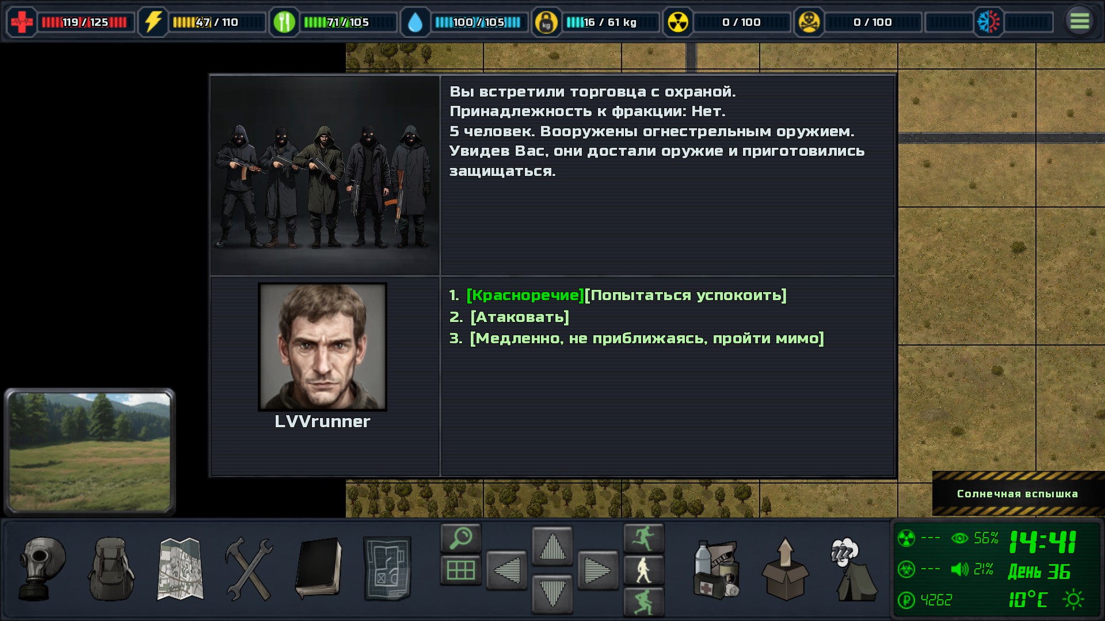
Task: Click the cardboard box unload icon
Action: [786, 569]
